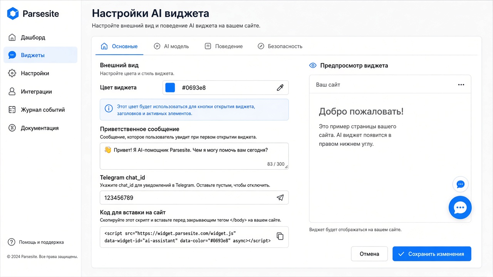Click the Документация circle icon

click(12, 128)
